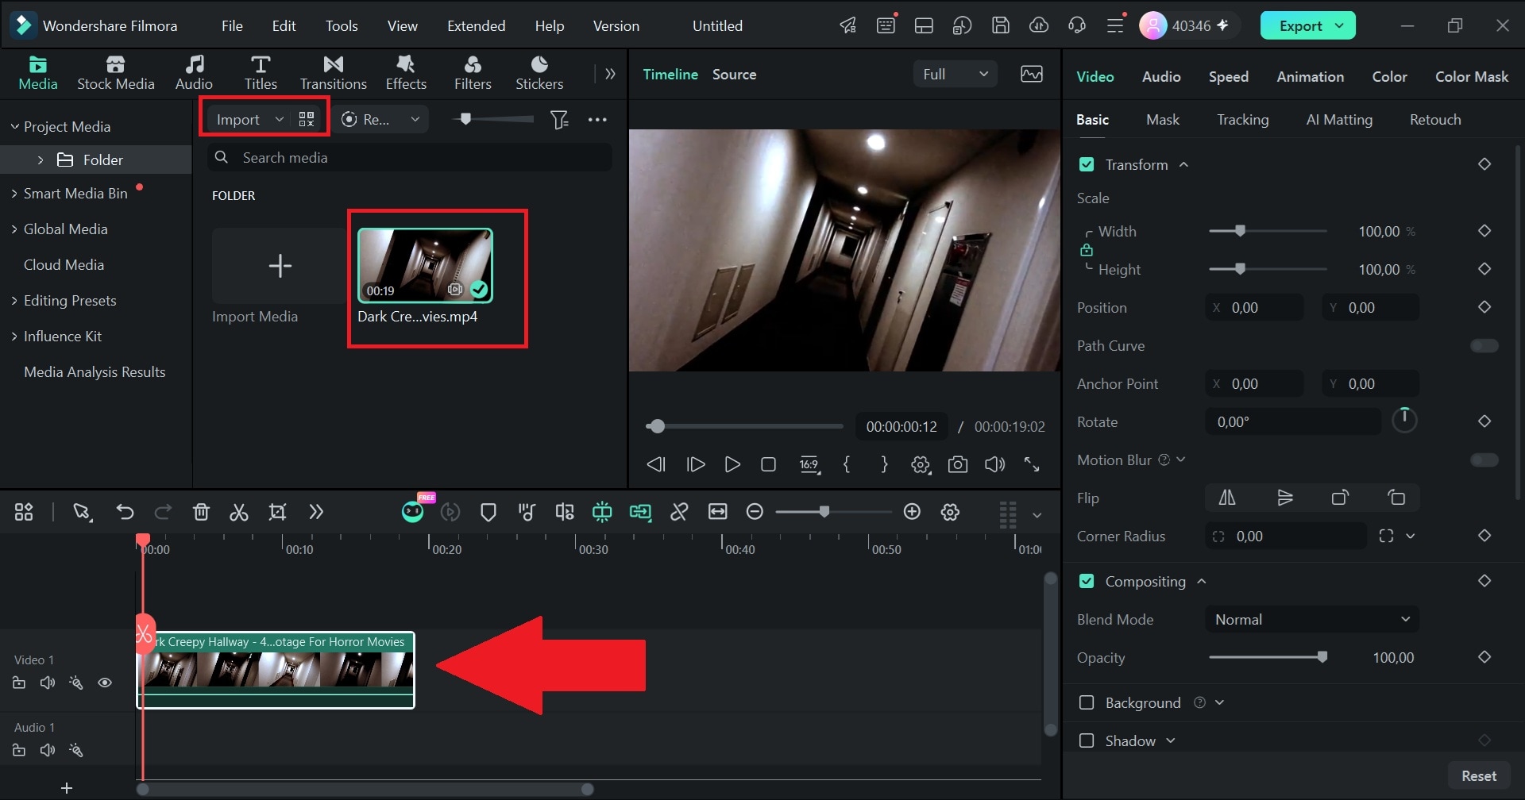Open the Transitions panel
Image resolution: width=1525 pixels, height=800 pixels.
334,72
